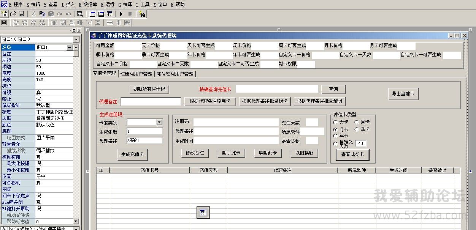Screen dimensions: 476x230
Task: Open the 数据库 menu
Action: tap(88, 5)
